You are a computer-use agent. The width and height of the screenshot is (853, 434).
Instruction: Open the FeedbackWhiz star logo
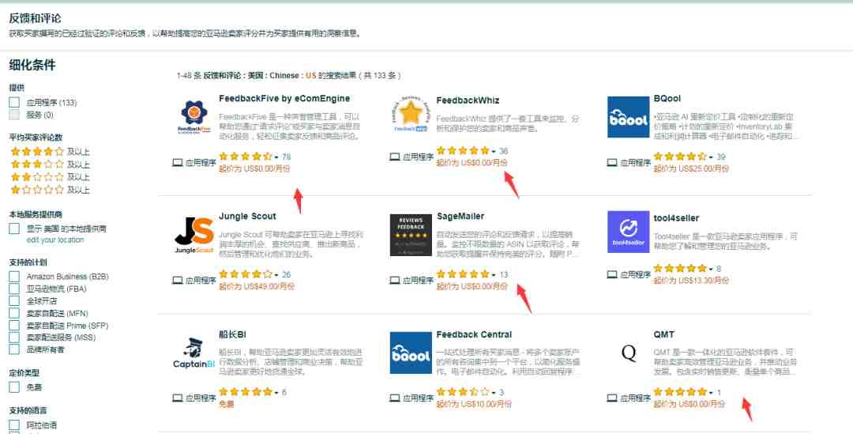click(411, 114)
